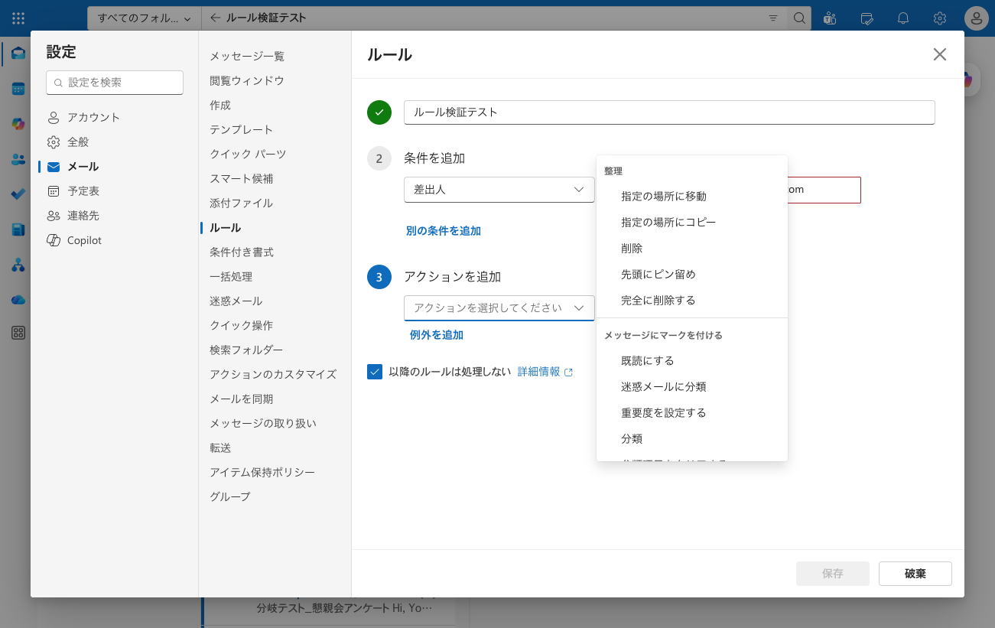Viewport: 995px width, 628px height.
Task: Open the more apps grid icon
Action: [18, 333]
